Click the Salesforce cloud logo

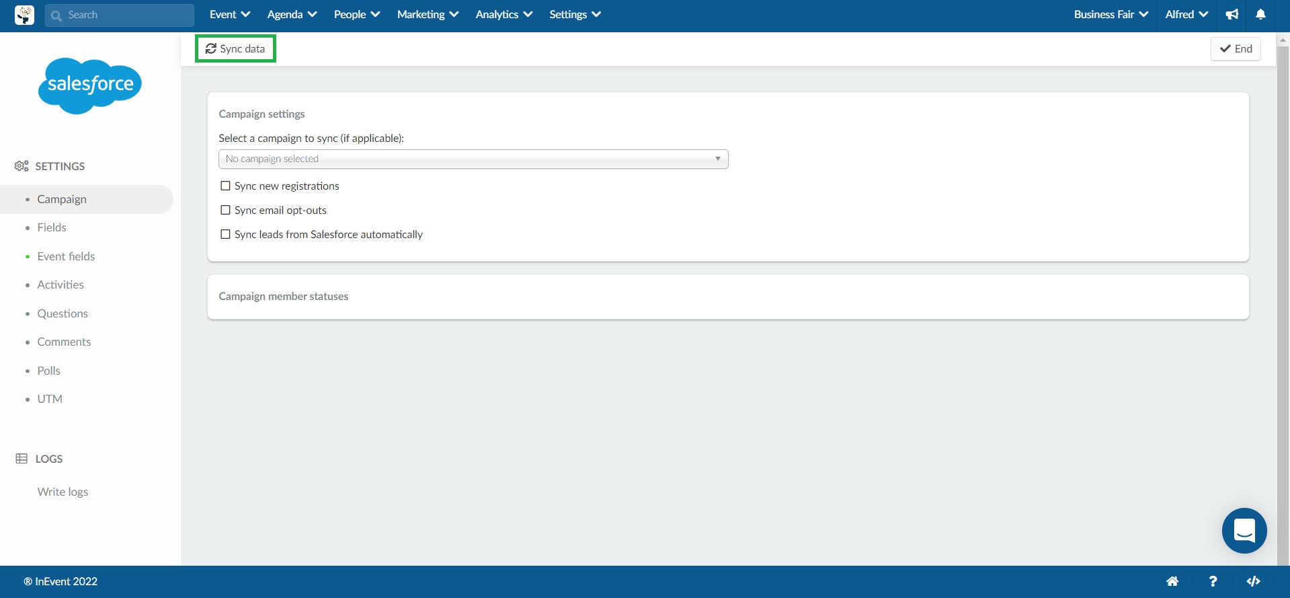[x=90, y=85]
